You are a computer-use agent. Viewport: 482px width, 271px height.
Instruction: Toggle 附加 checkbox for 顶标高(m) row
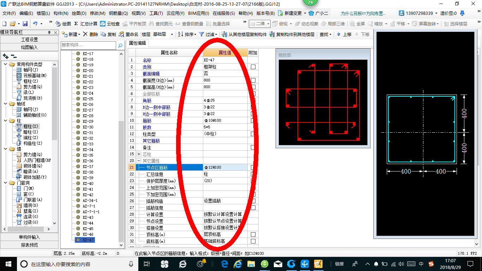[253, 235]
